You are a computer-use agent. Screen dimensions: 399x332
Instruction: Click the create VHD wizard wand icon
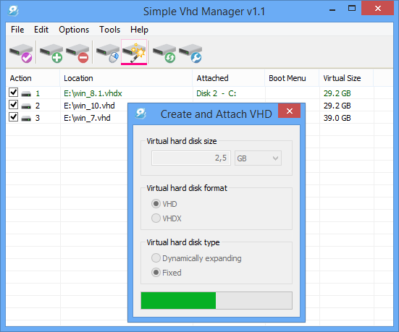[134, 52]
